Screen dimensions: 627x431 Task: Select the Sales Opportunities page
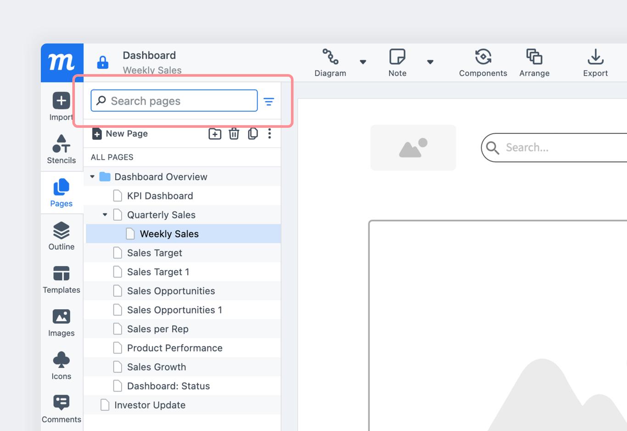(183, 291)
